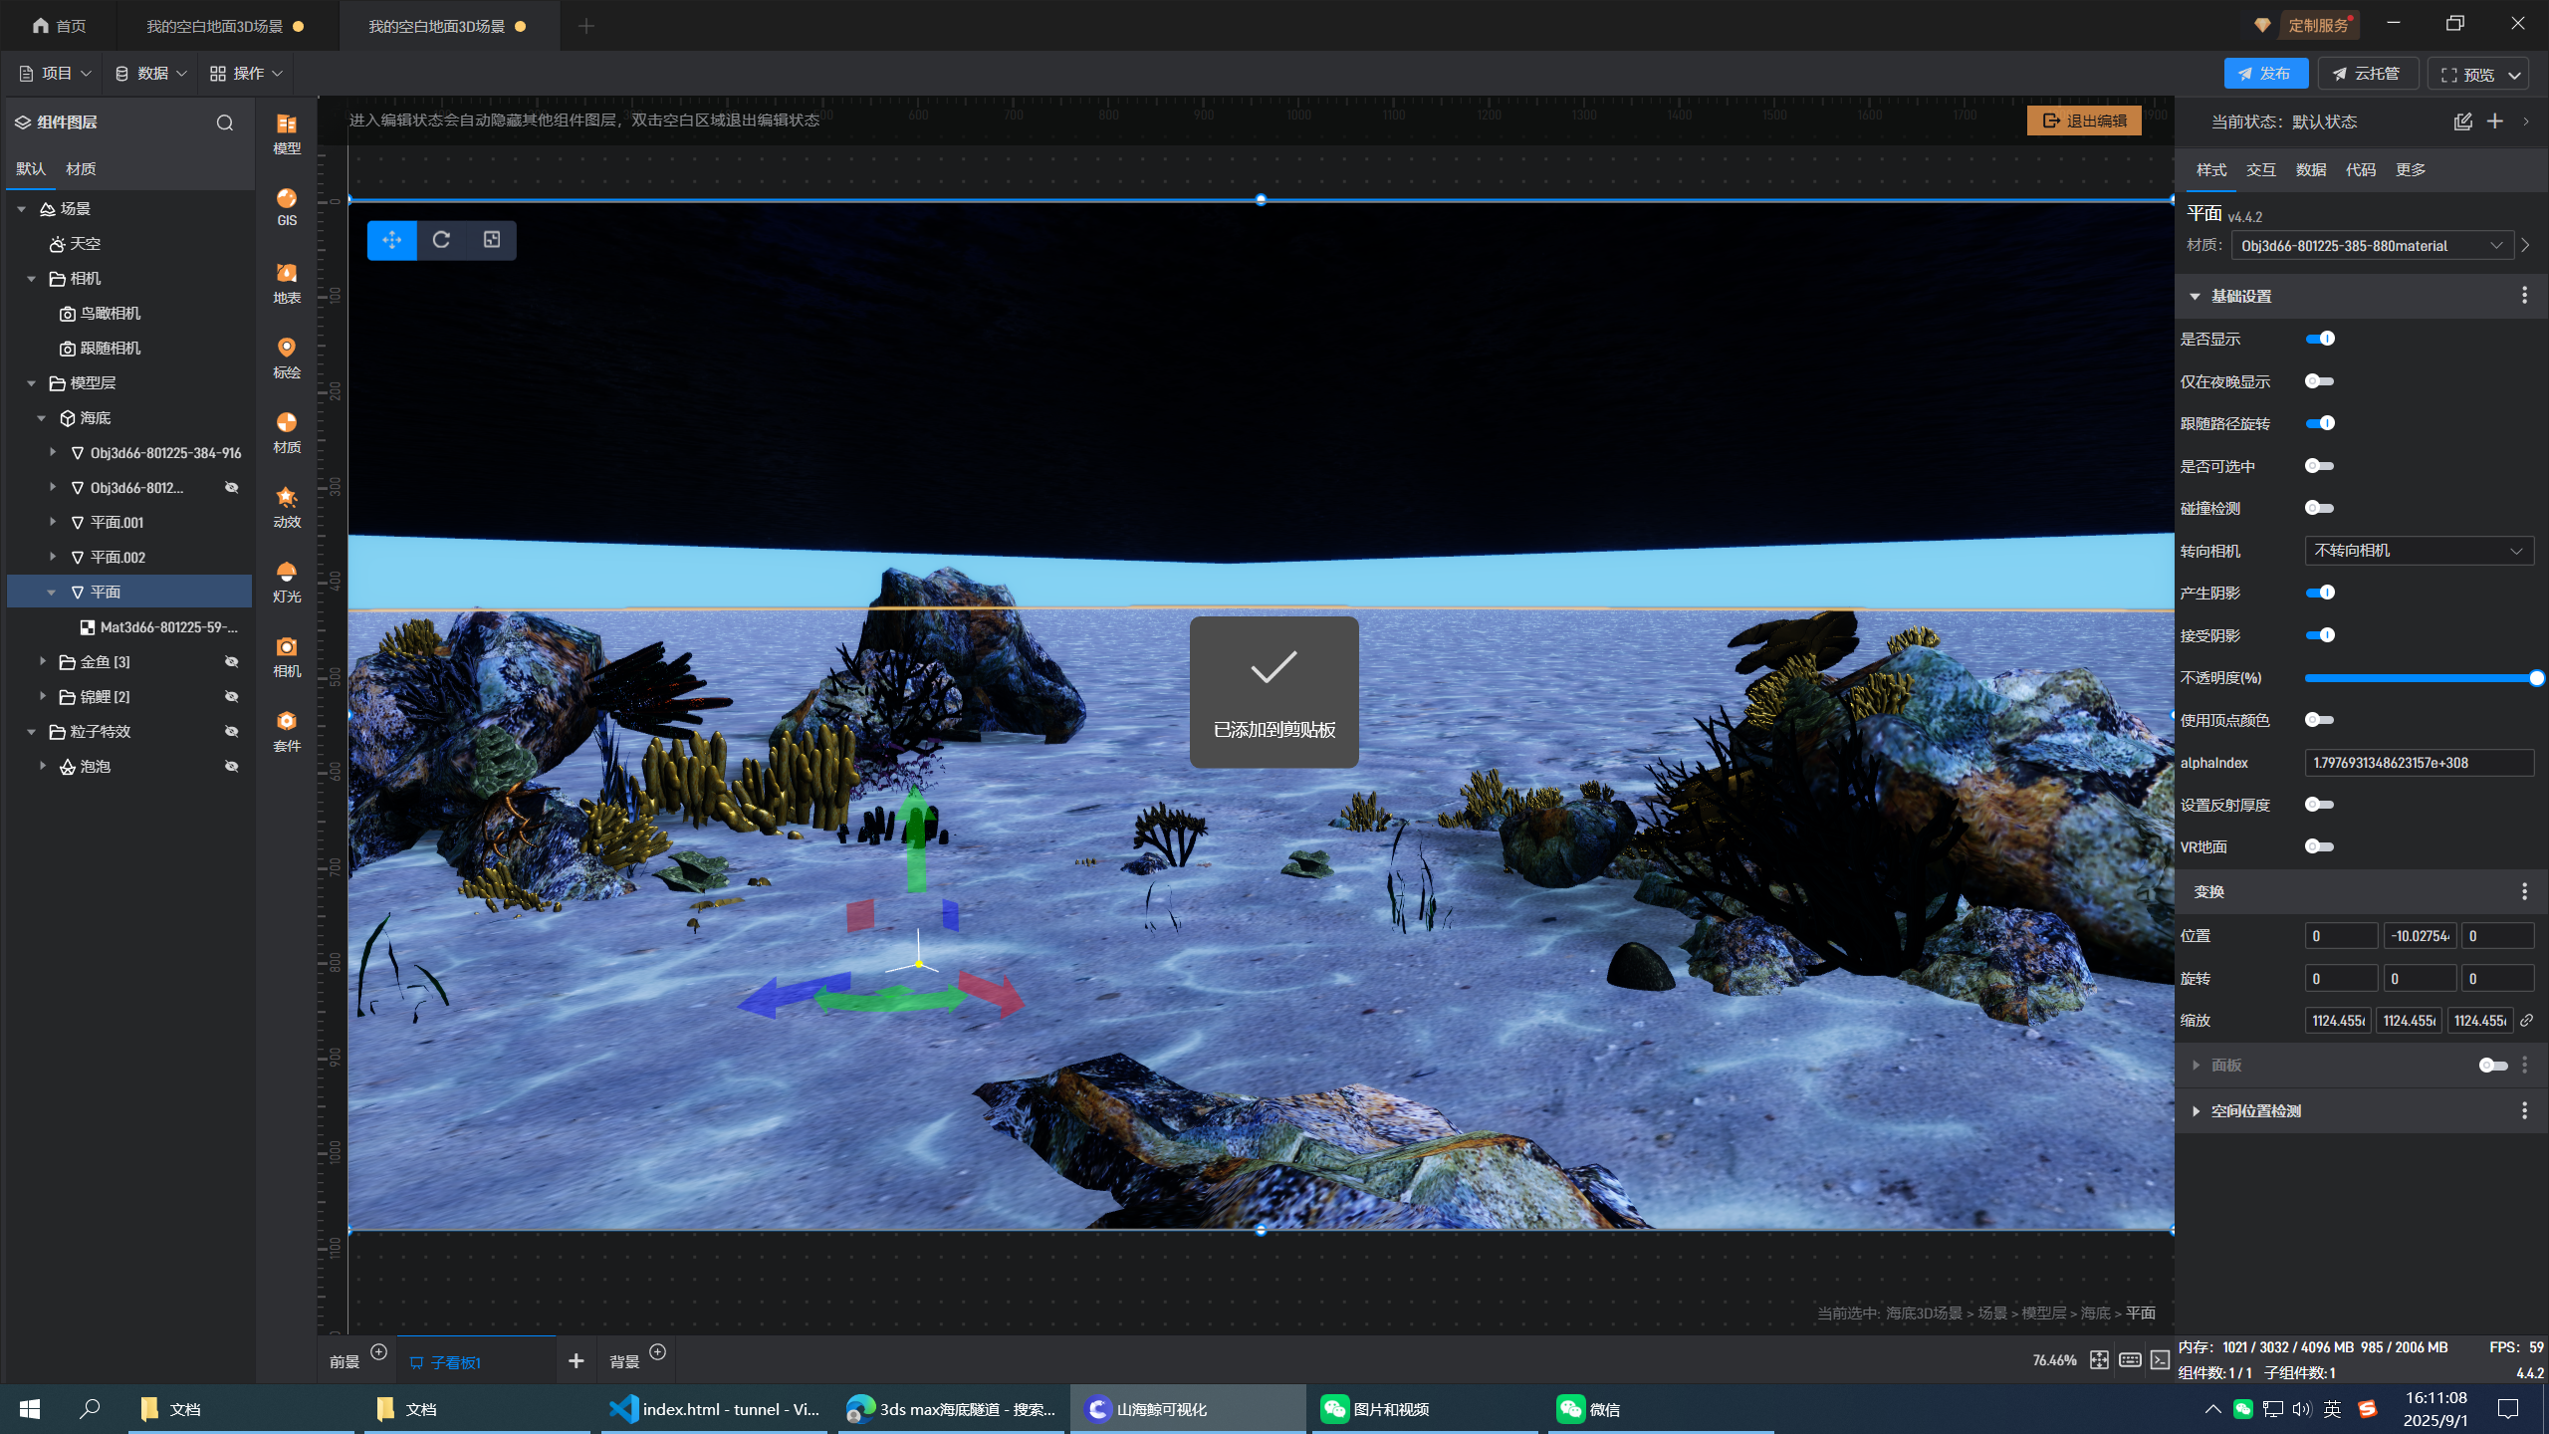Open the 套件 kit icon
This screenshot has height=1434, width=2549.
(287, 731)
